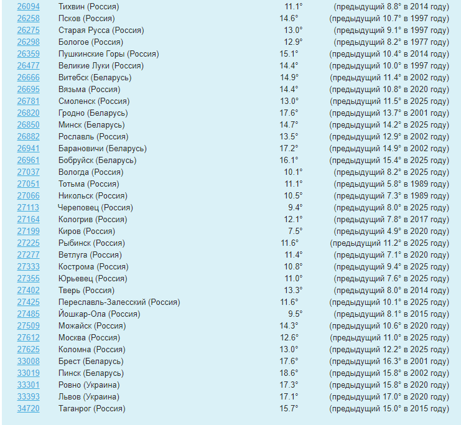Open station 26275 Старая Русса link

[x=28, y=30]
